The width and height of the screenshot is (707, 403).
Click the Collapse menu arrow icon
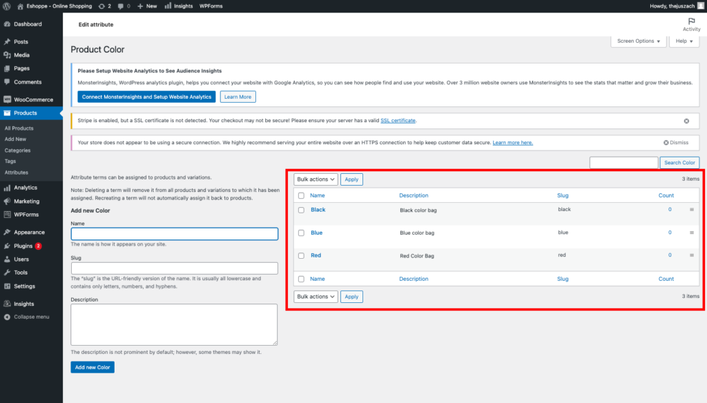pyautogui.click(x=7, y=317)
